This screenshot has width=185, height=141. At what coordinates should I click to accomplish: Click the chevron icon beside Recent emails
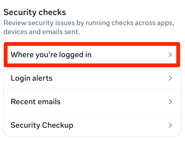click(170, 102)
